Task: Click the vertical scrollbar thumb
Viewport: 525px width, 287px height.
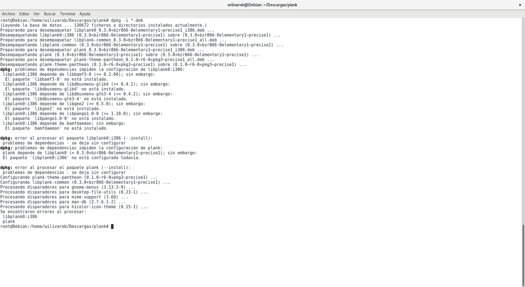Action: (523, 255)
